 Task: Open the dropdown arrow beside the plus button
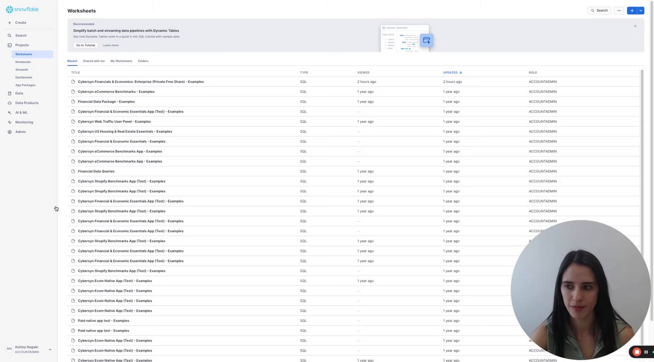[x=640, y=11]
